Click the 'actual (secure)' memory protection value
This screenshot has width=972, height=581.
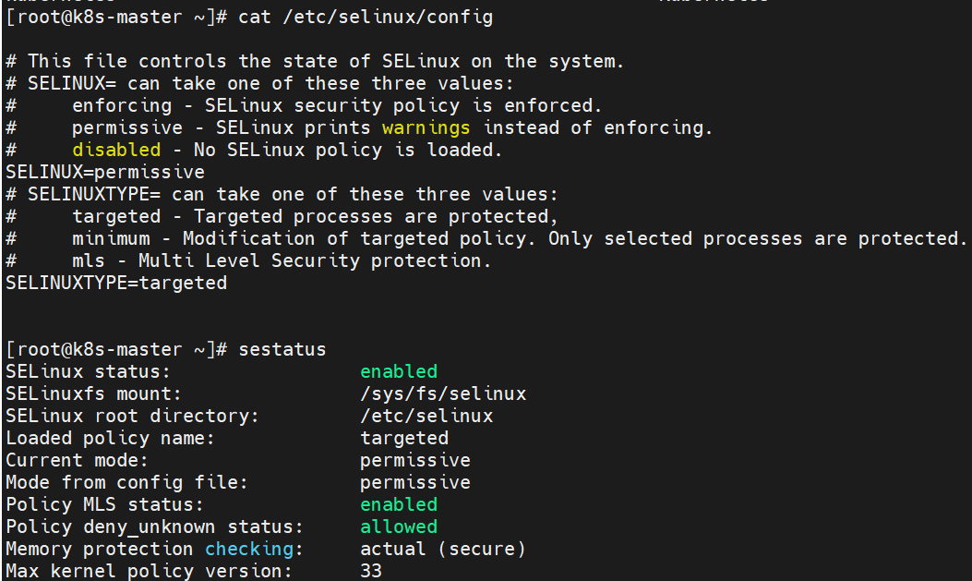pyautogui.click(x=443, y=549)
